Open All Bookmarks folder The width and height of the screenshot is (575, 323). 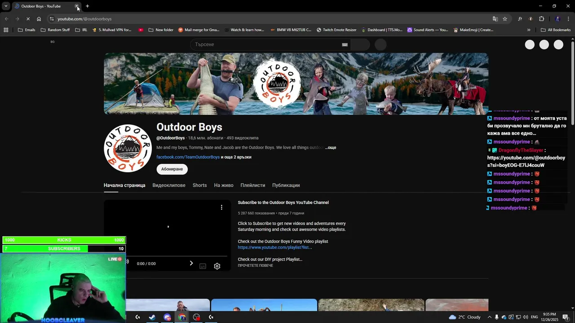click(x=556, y=30)
